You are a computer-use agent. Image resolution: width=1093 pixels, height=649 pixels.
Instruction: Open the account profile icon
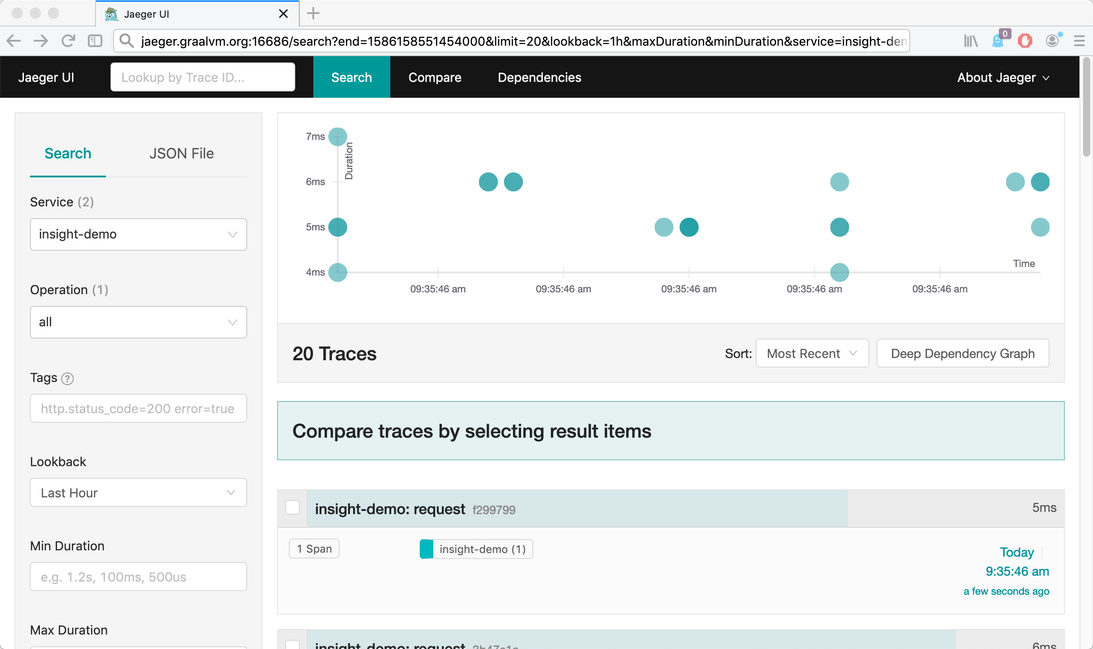1053,40
